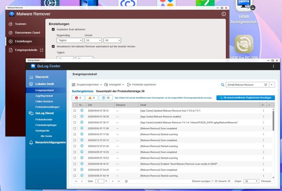
Task: Select Lokales Gerät in QuLog sidebar
Action: (44, 84)
